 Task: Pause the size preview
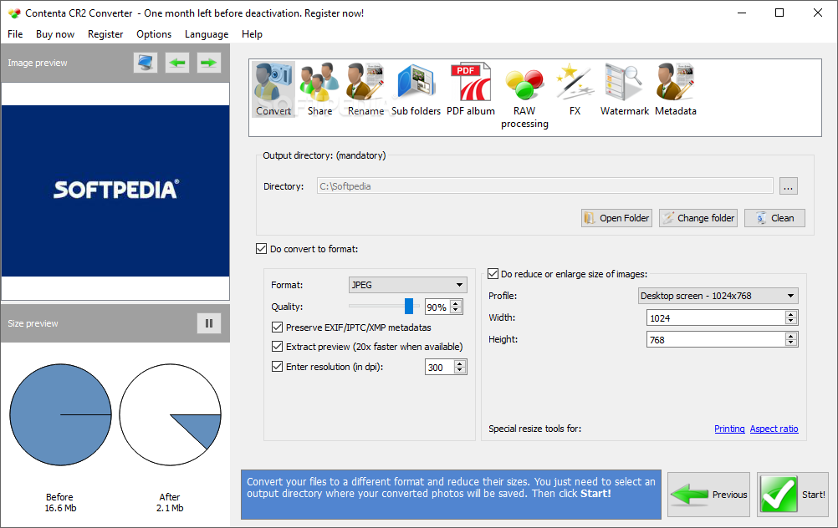click(209, 323)
